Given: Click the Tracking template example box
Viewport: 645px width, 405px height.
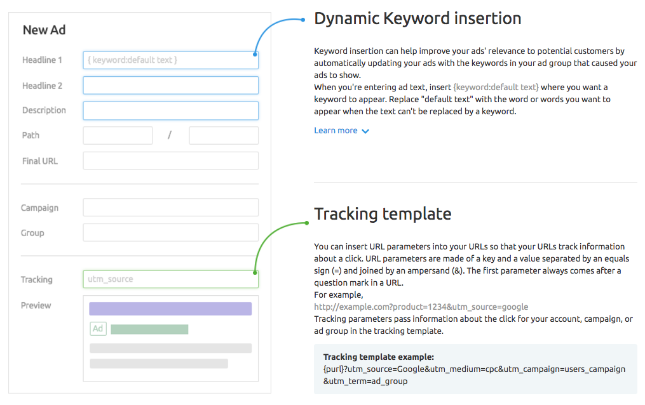Looking at the screenshot, I should (x=475, y=369).
